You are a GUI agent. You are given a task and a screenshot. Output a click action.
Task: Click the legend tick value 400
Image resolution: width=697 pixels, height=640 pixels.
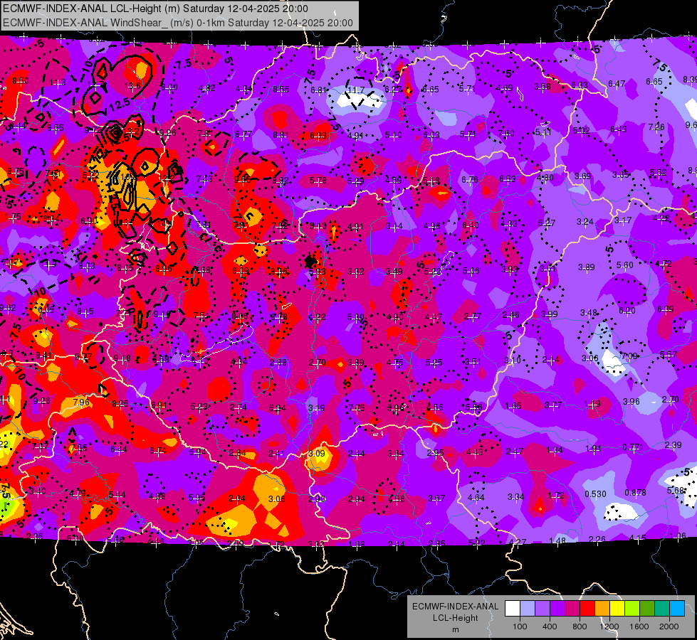point(550,626)
